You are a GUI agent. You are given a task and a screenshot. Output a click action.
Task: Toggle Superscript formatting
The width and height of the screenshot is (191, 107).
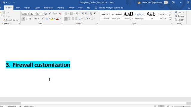tap(42, 19)
